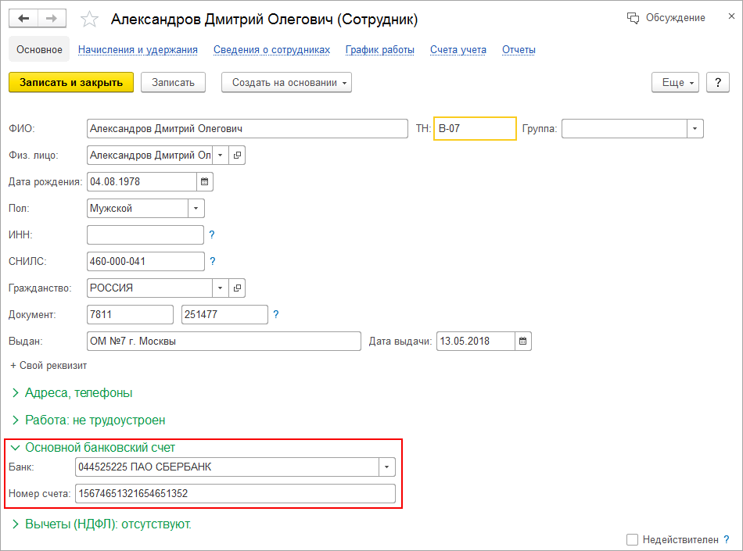Open the Обсуждение discussion panel
Screen dimensions: 743x551
[666, 18]
